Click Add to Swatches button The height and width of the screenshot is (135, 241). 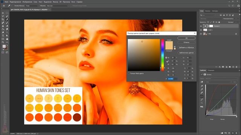click(x=186, y=48)
